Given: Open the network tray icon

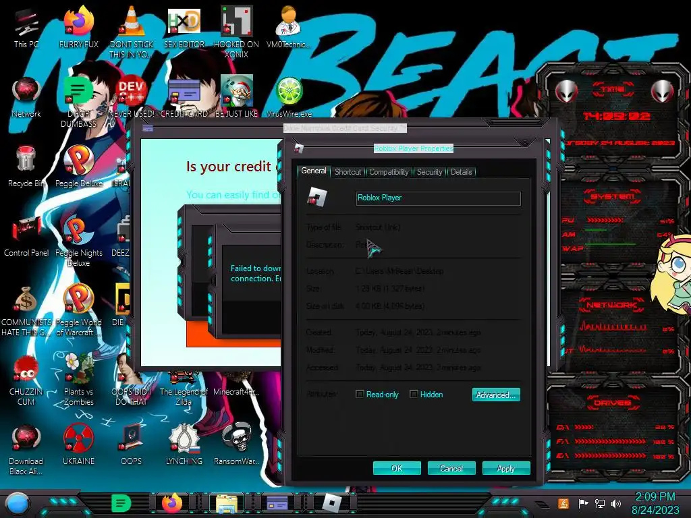Looking at the screenshot, I should point(599,503).
